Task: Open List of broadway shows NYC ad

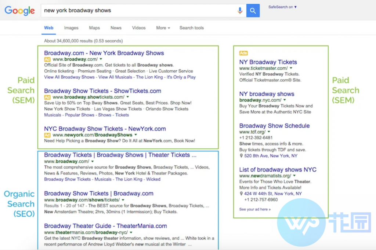Action: point(278,170)
